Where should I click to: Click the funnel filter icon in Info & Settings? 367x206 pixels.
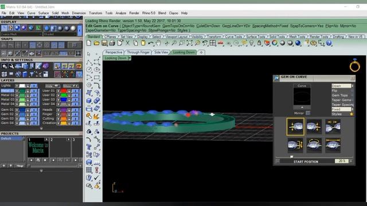tap(32, 74)
